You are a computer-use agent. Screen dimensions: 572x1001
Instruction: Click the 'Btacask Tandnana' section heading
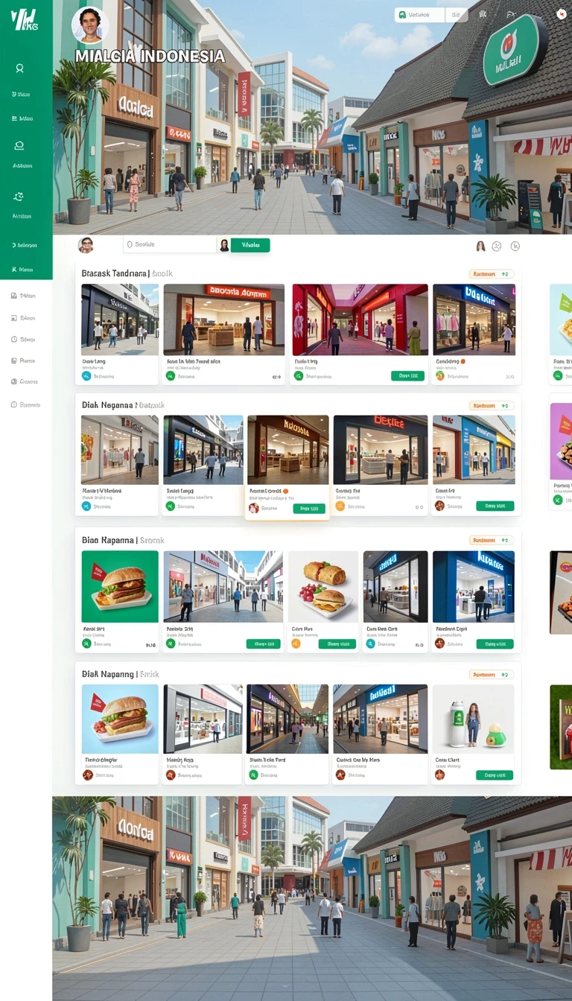click(x=127, y=273)
